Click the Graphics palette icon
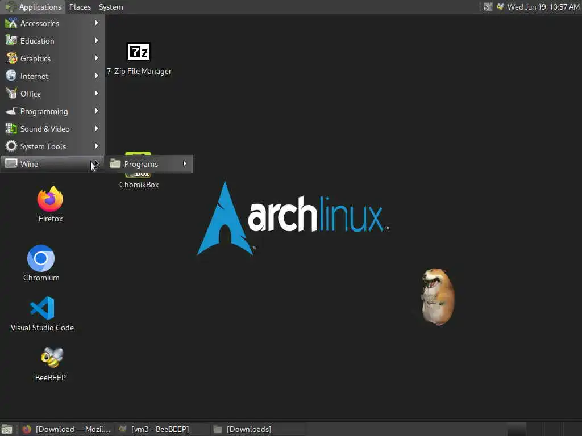Image resolution: width=582 pixels, height=436 pixels. coord(11,58)
